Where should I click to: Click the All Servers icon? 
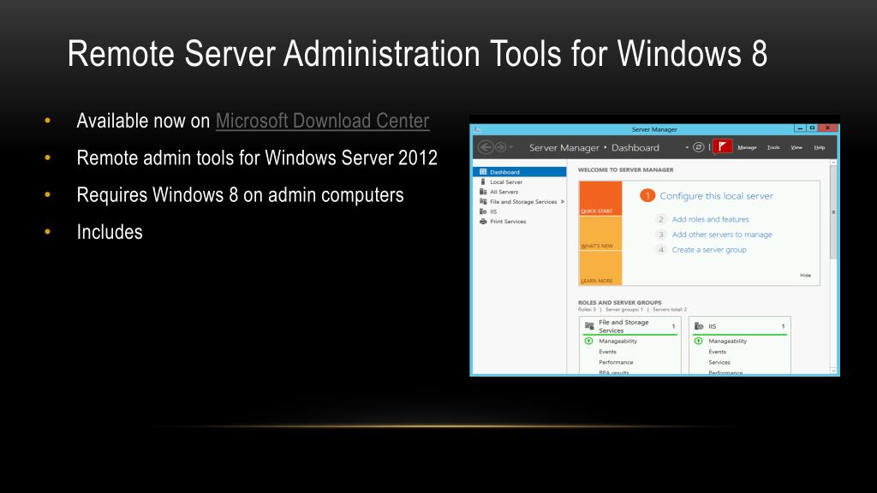click(x=483, y=192)
